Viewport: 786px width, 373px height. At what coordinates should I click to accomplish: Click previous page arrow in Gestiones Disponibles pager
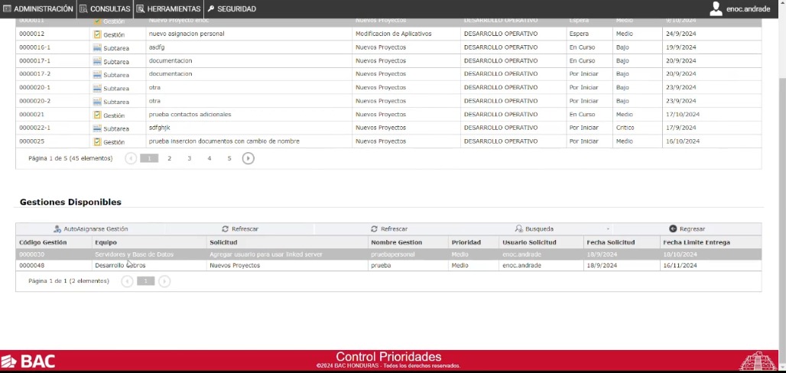[x=128, y=281]
